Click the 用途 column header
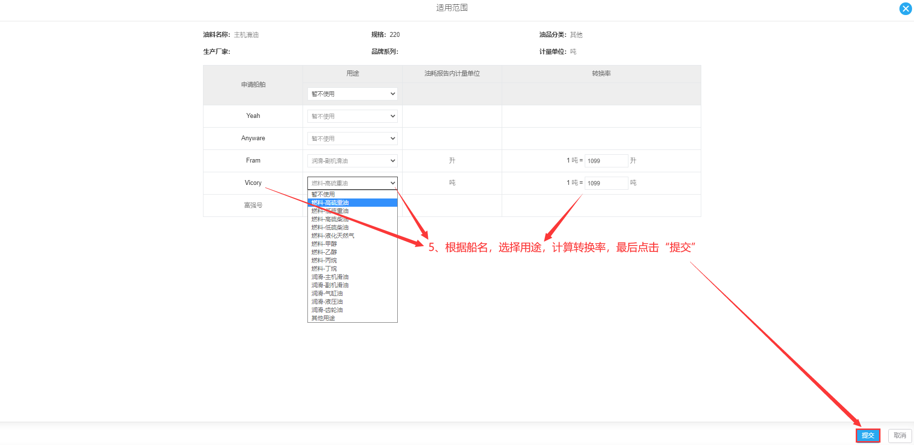 coord(353,73)
